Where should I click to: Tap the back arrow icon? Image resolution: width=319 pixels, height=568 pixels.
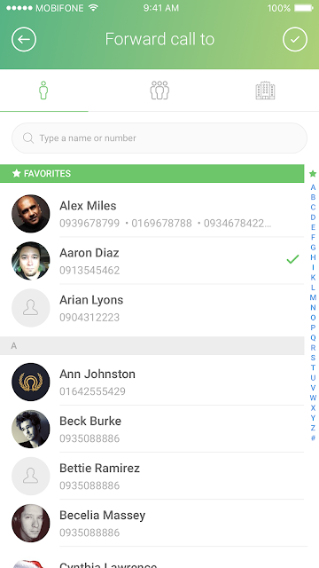point(24,39)
